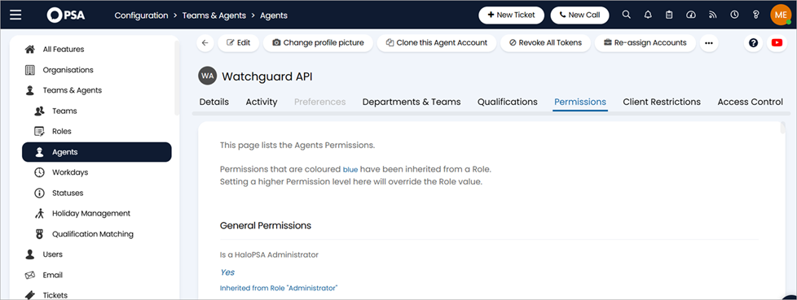
Task: Open Tickets in sidebar
Action: click(x=97, y=295)
